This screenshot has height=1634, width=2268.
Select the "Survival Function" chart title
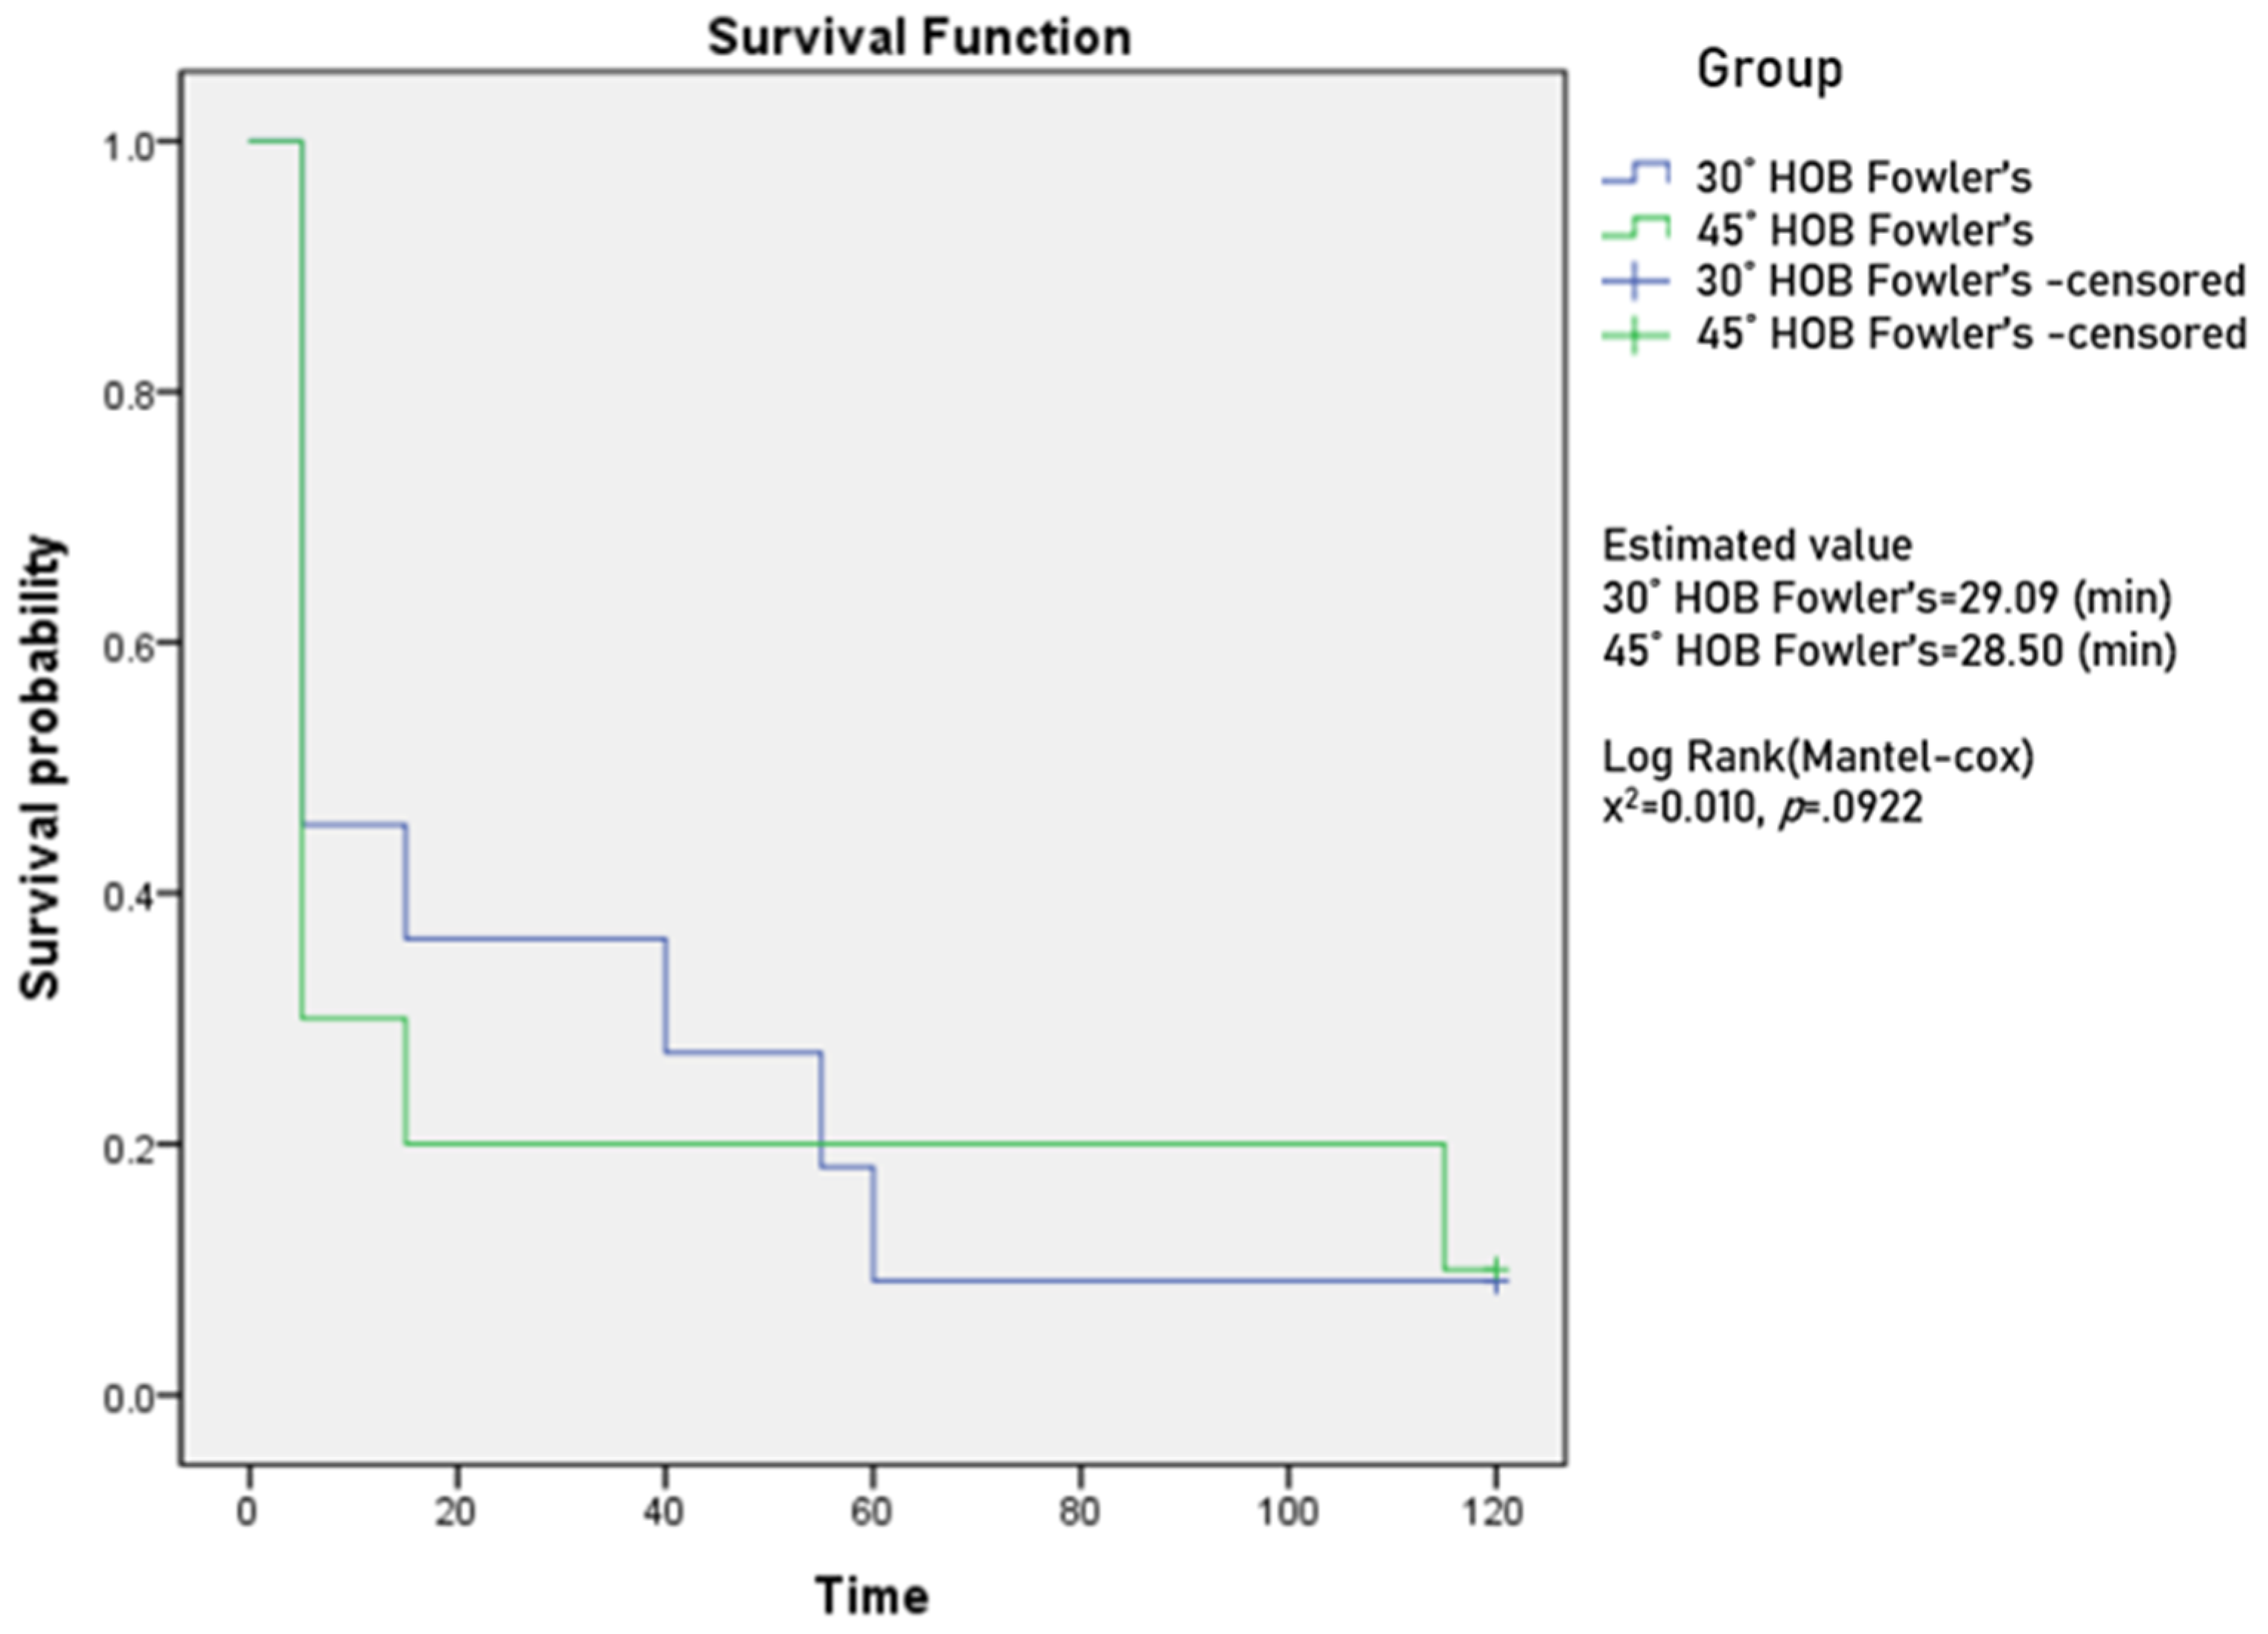pos(919,38)
